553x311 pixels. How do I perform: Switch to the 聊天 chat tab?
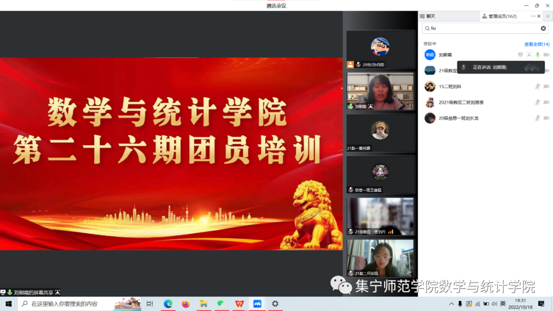(x=428, y=16)
